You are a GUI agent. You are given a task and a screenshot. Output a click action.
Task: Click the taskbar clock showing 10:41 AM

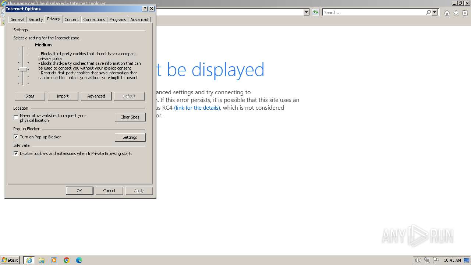point(452,260)
